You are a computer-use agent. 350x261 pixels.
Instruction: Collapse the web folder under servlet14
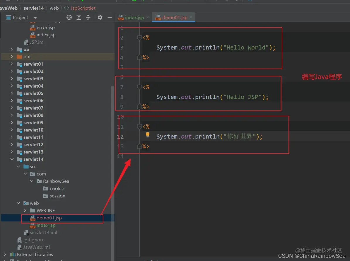pyautogui.click(x=18, y=203)
